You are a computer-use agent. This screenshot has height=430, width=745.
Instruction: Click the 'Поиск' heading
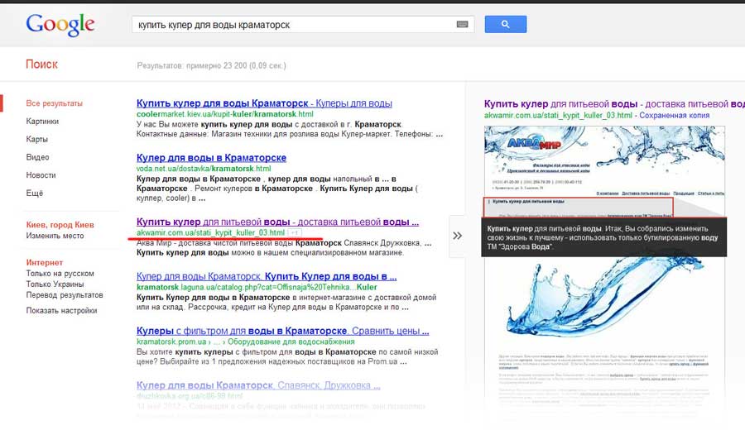click(41, 64)
